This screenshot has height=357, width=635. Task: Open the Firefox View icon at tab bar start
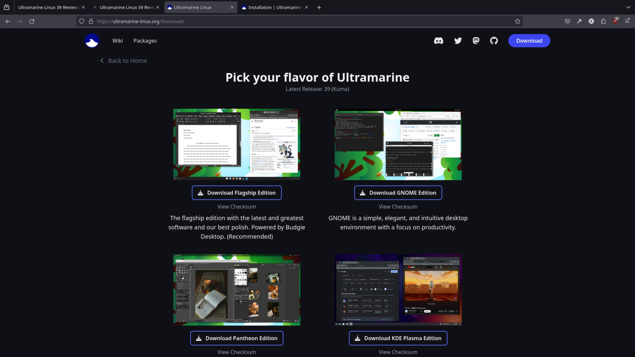[x=7, y=7]
